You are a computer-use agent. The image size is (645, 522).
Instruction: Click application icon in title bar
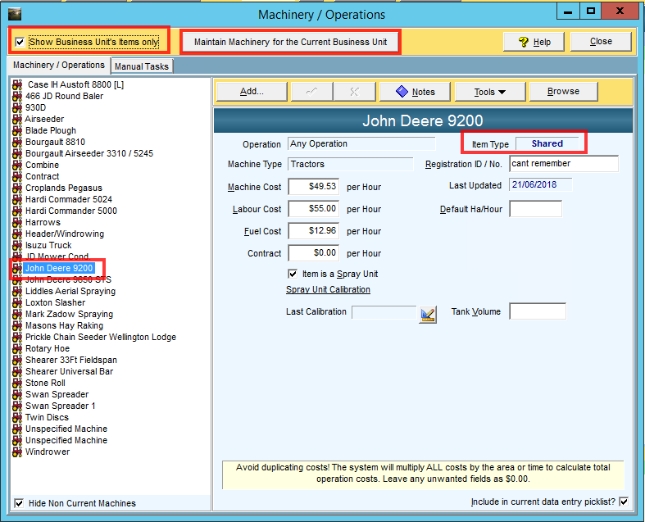(15, 13)
